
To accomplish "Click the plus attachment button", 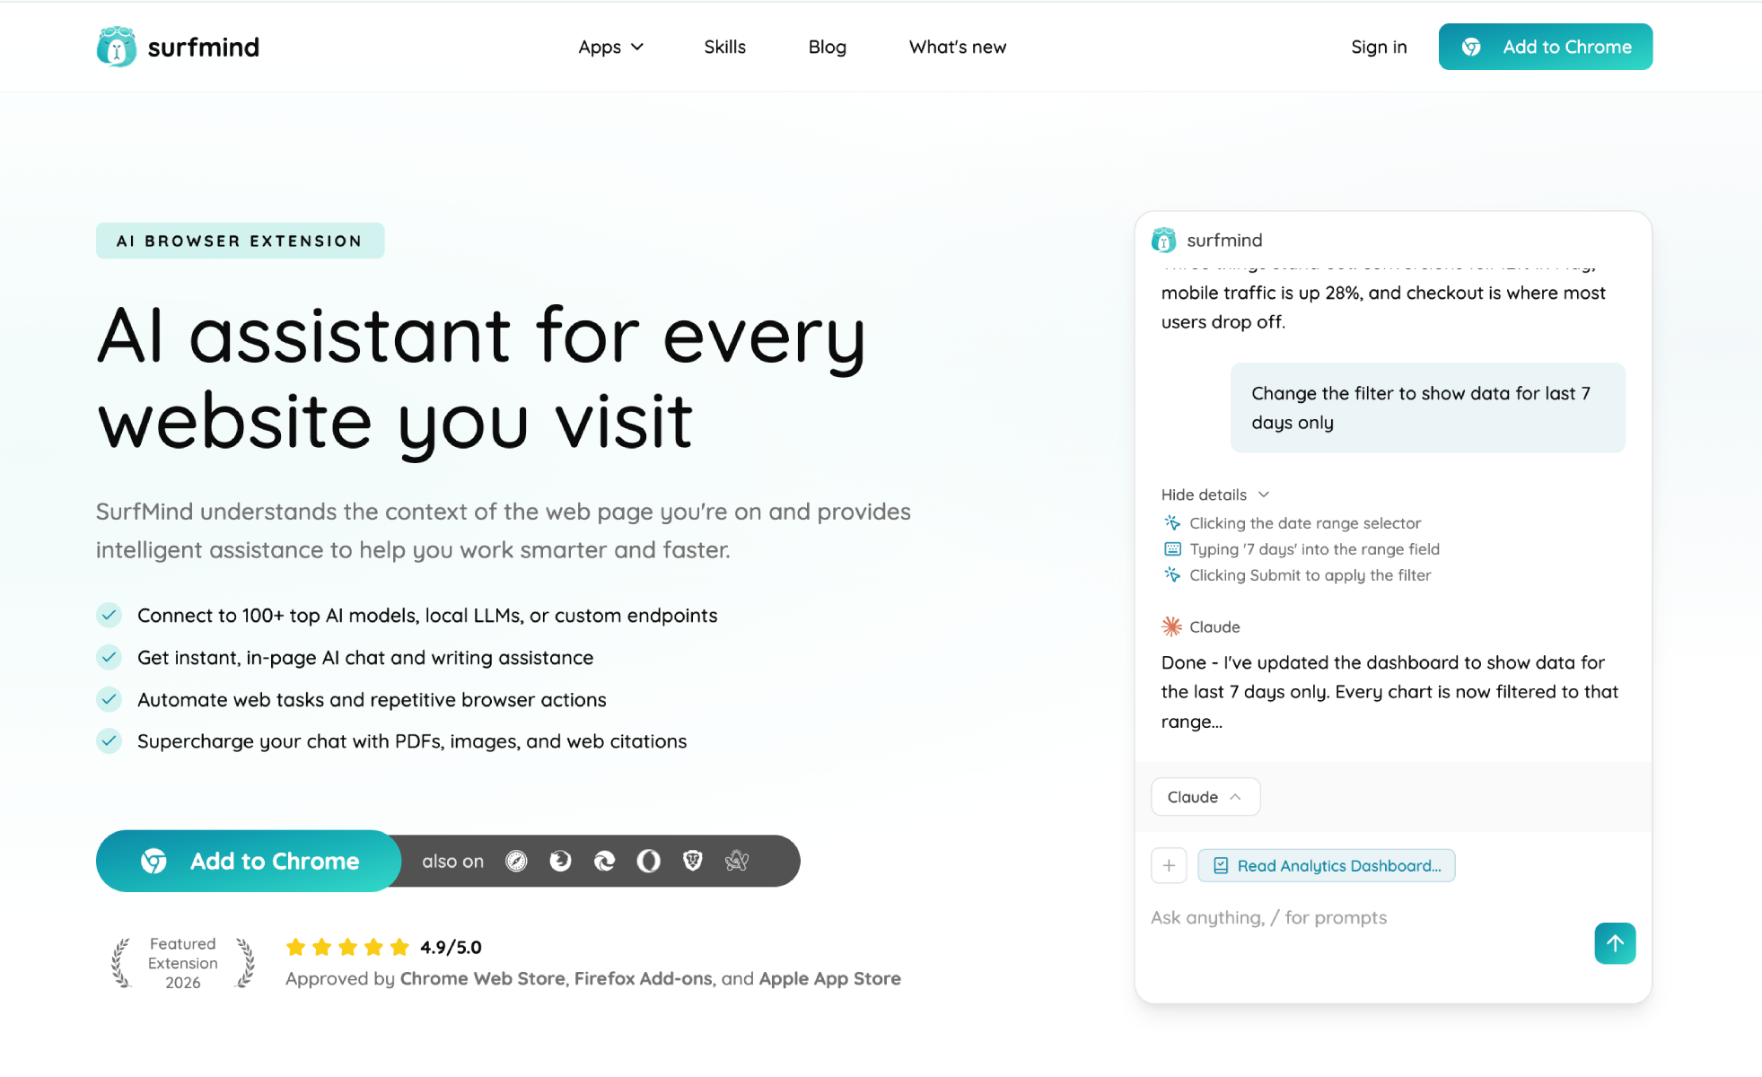I will tap(1169, 865).
